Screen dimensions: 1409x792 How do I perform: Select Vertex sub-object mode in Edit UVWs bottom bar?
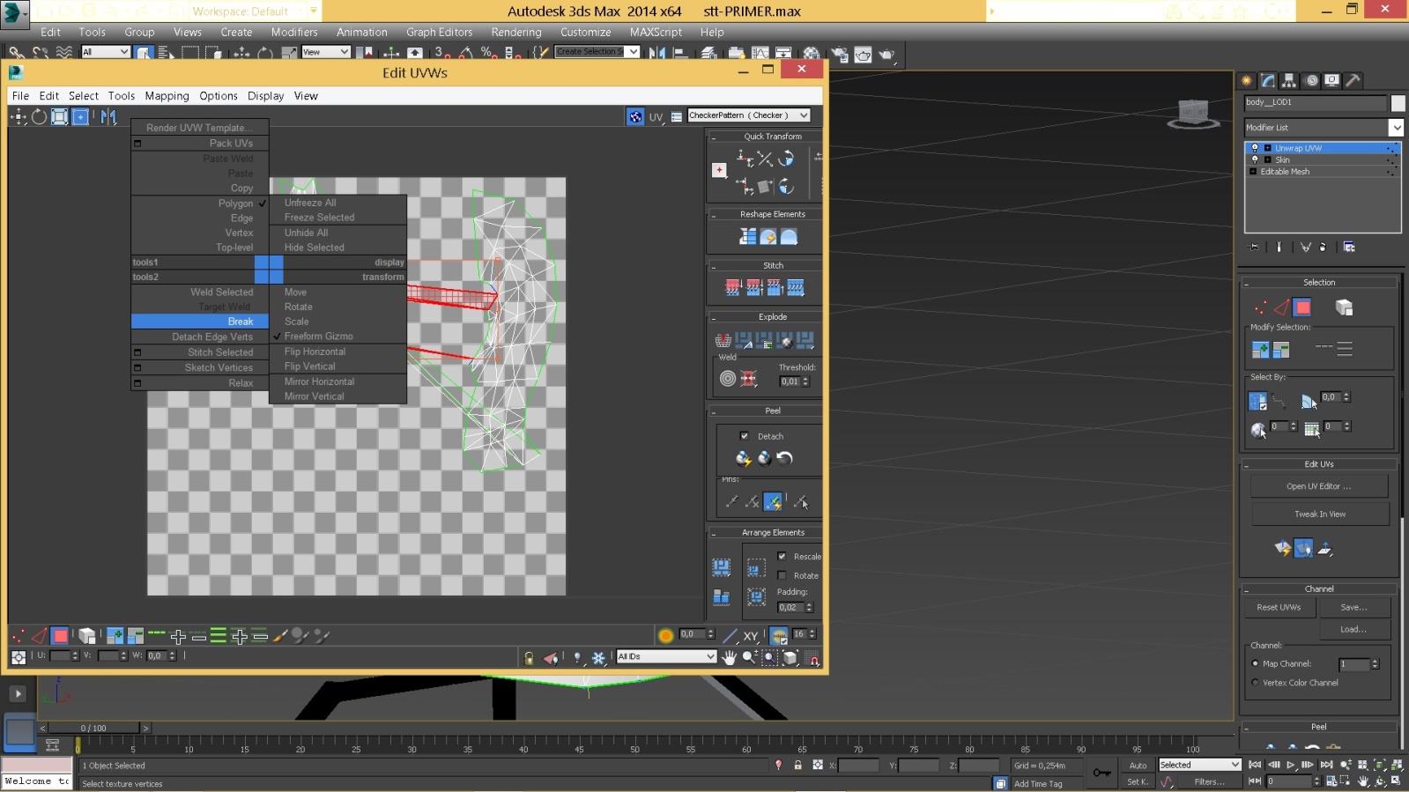pos(18,635)
